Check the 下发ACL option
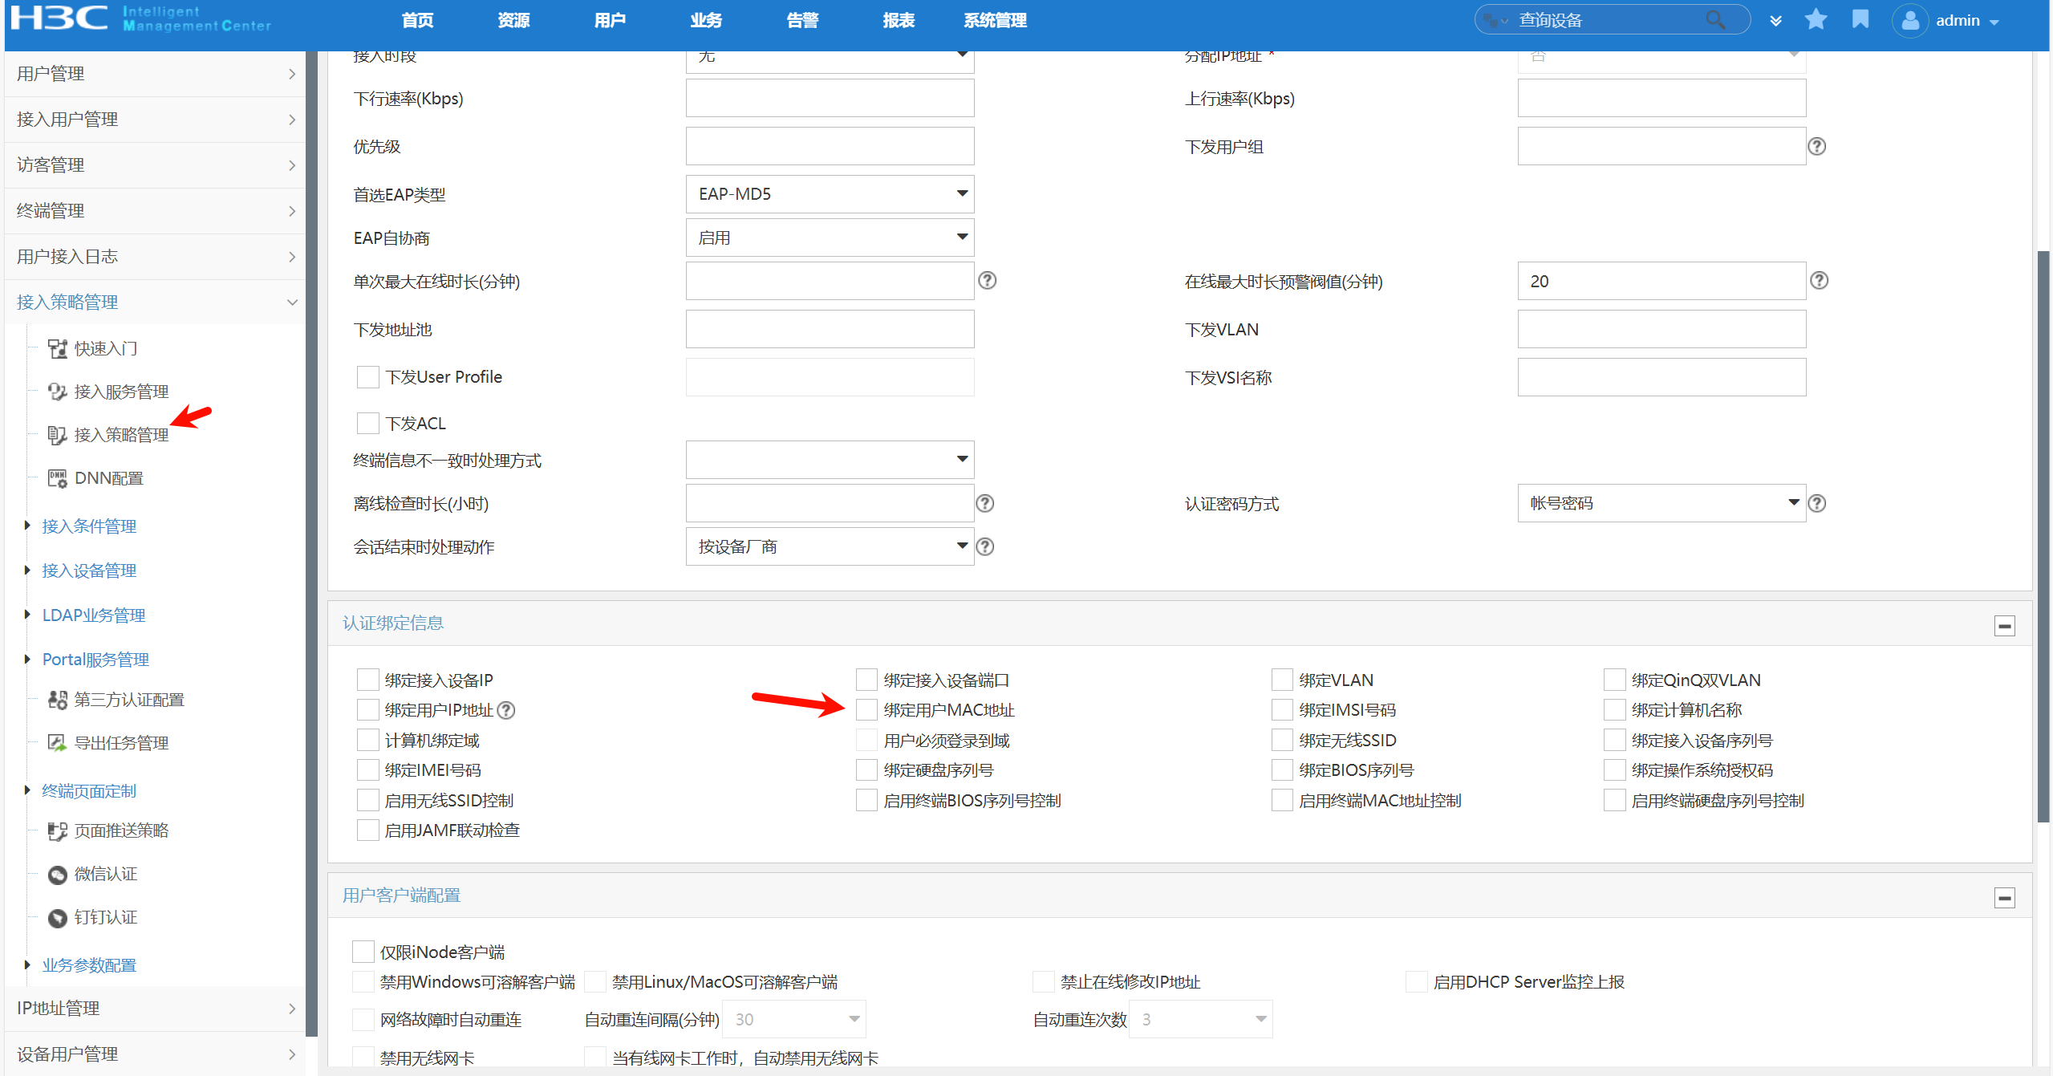The width and height of the screenshot is (2053, 1076). click(368, 423)
